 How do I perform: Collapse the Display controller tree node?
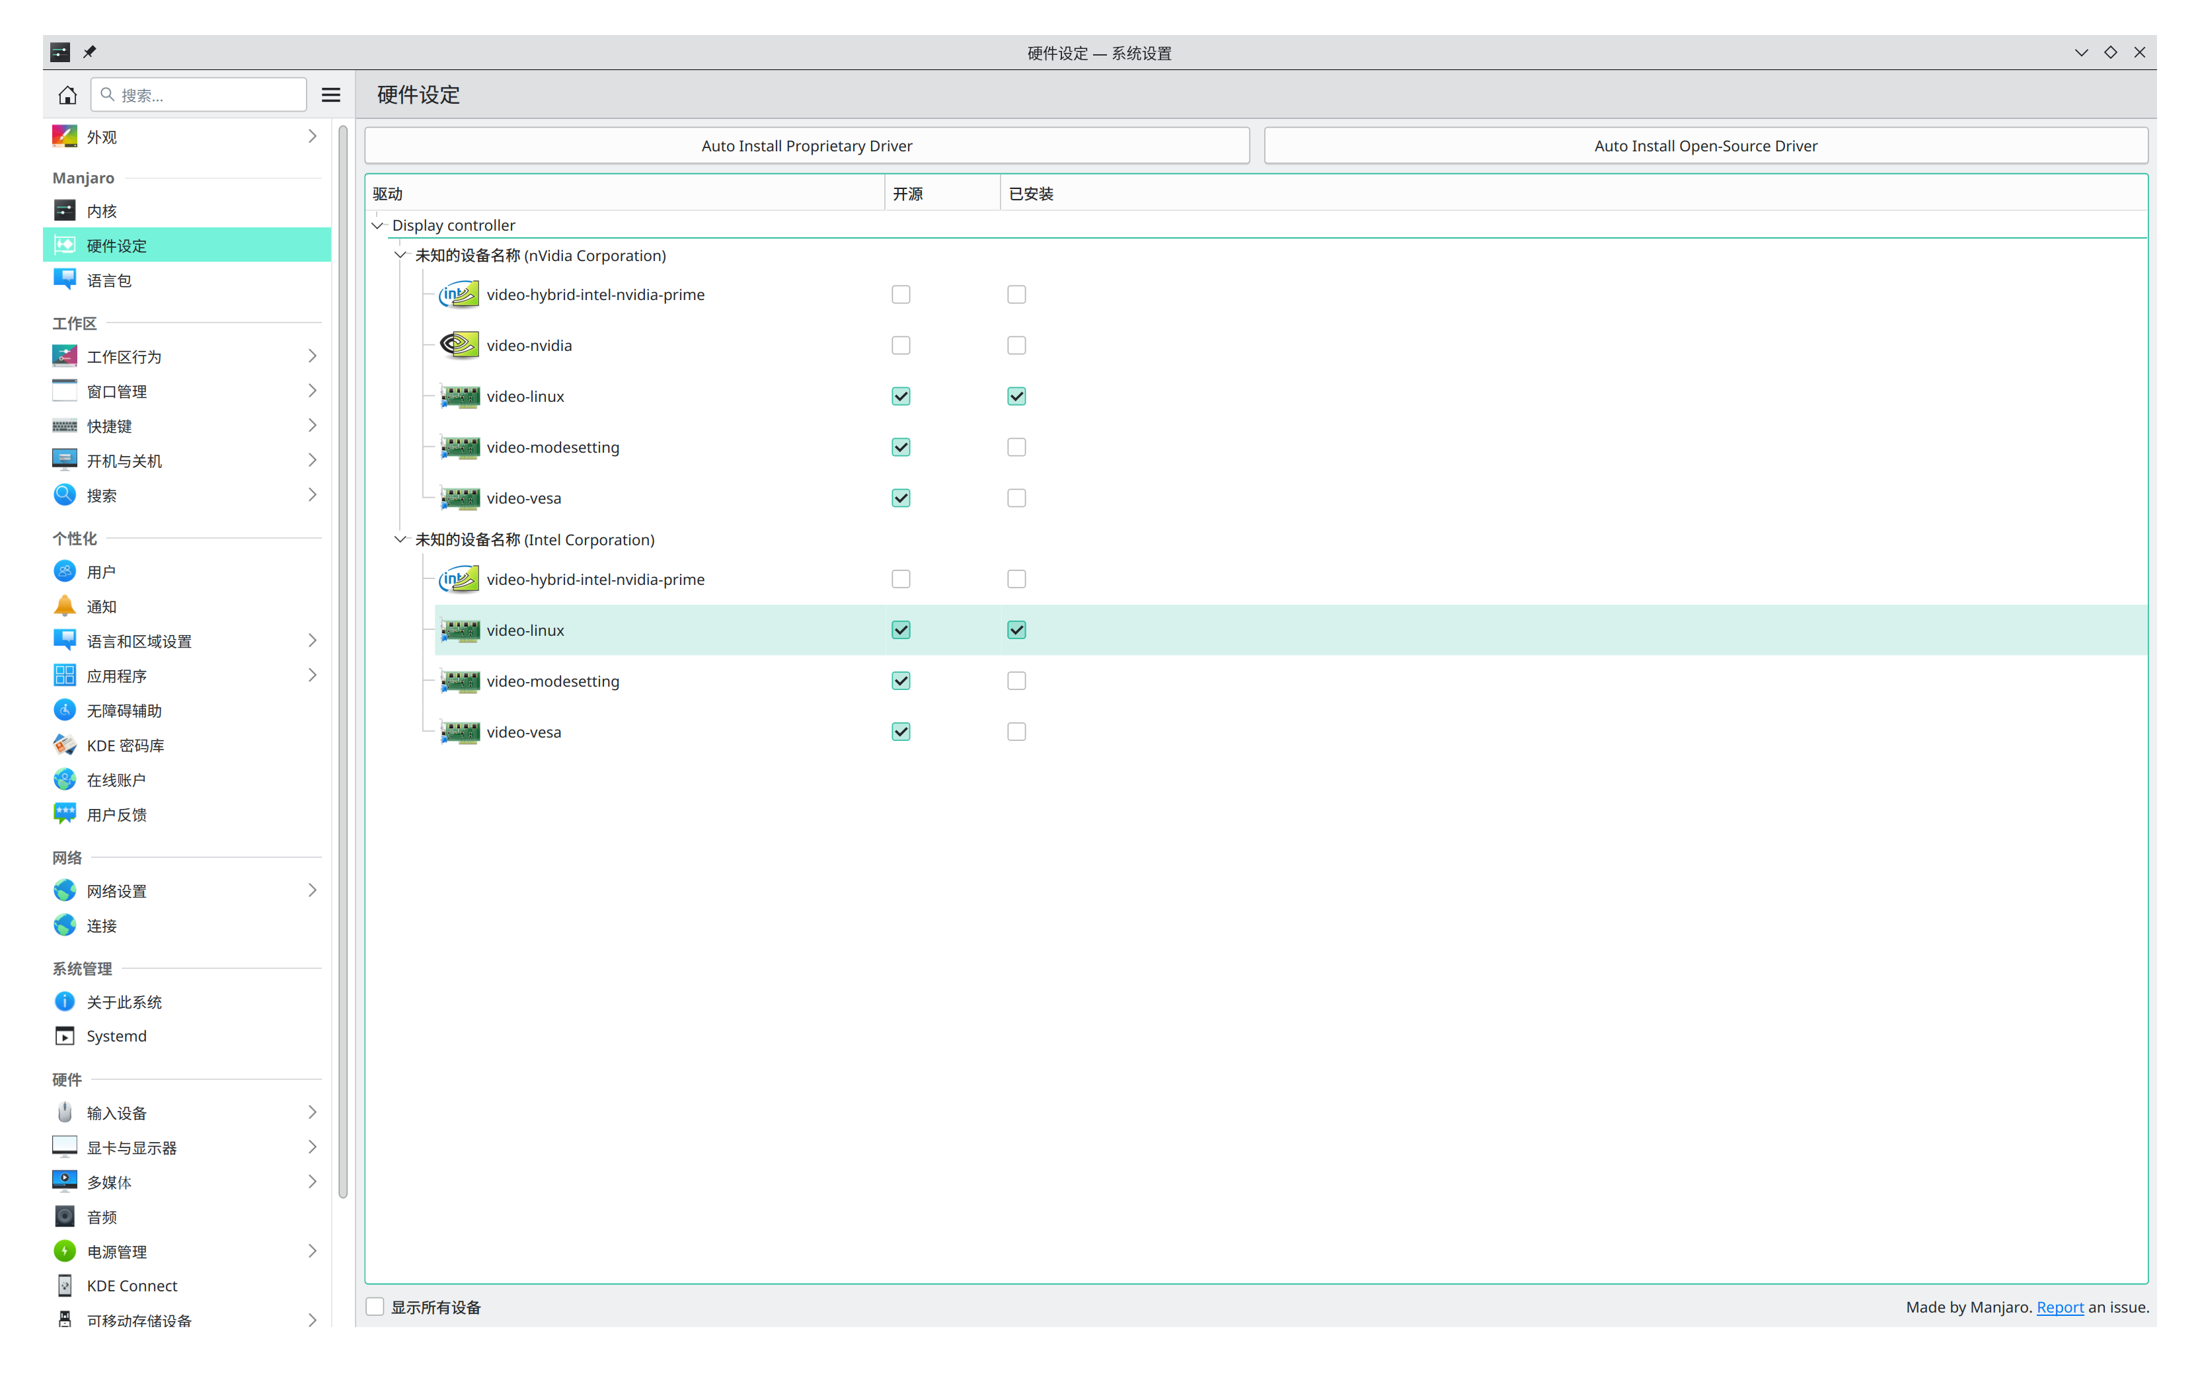coord(377,225)
